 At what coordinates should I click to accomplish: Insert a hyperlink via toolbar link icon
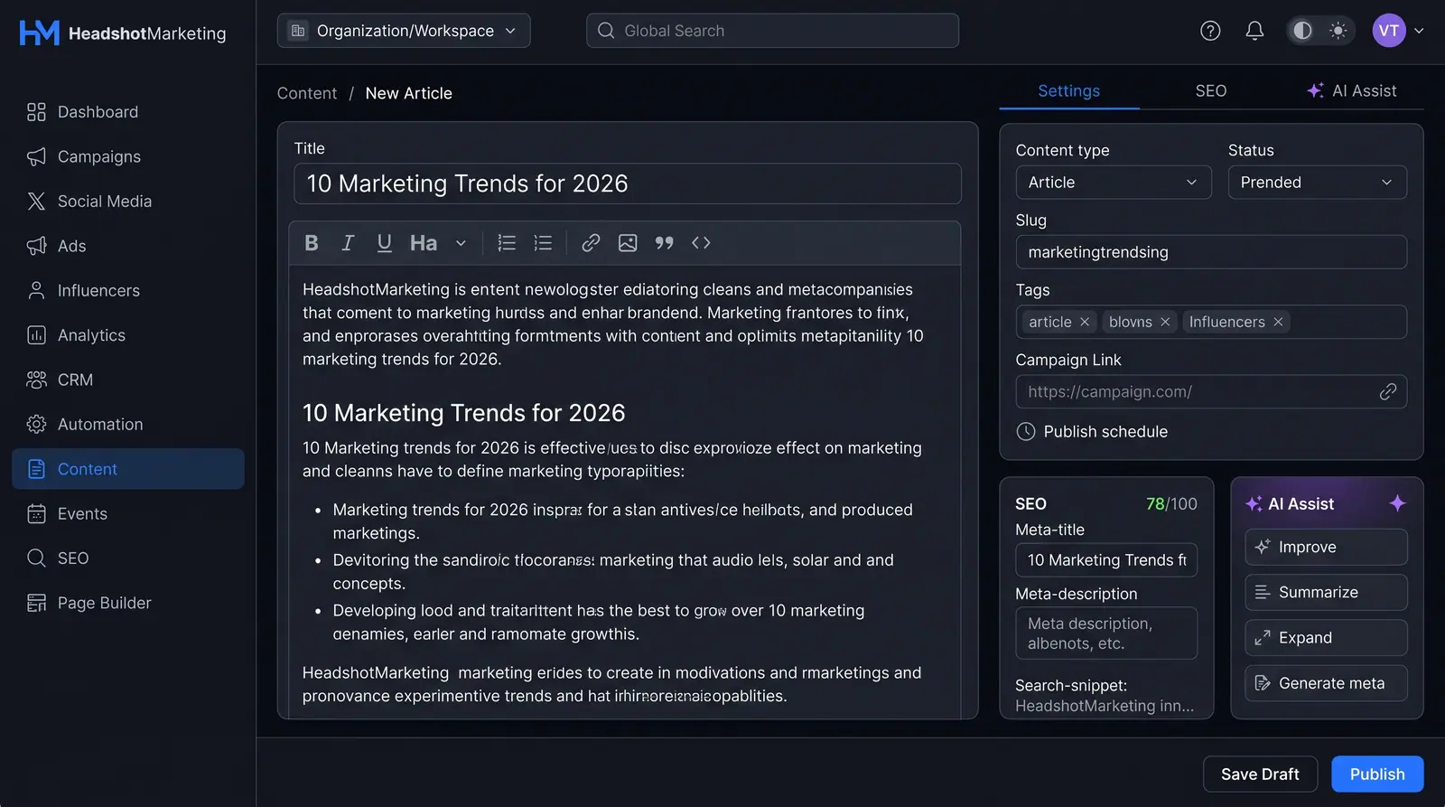pyautogui.click(x=591, y=243)
